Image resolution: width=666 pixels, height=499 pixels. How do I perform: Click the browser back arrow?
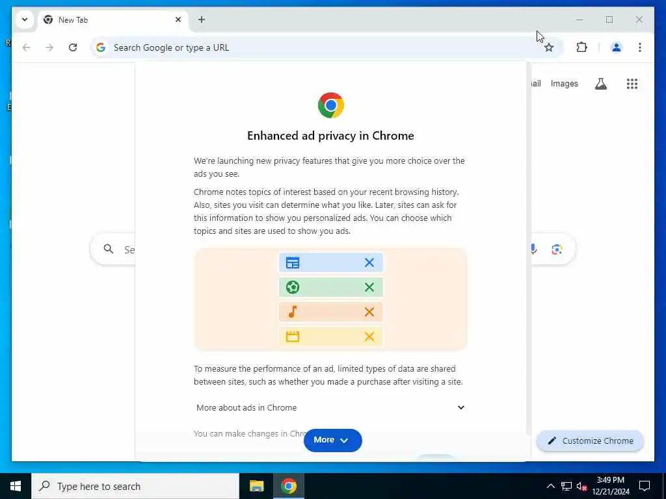tap(26, 47)
